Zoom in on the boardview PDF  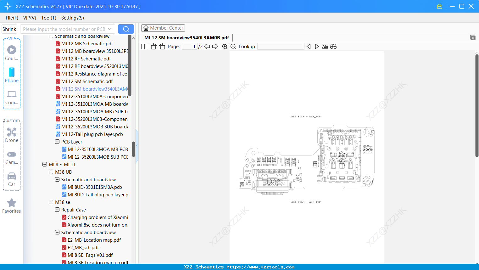coord(225,46)
